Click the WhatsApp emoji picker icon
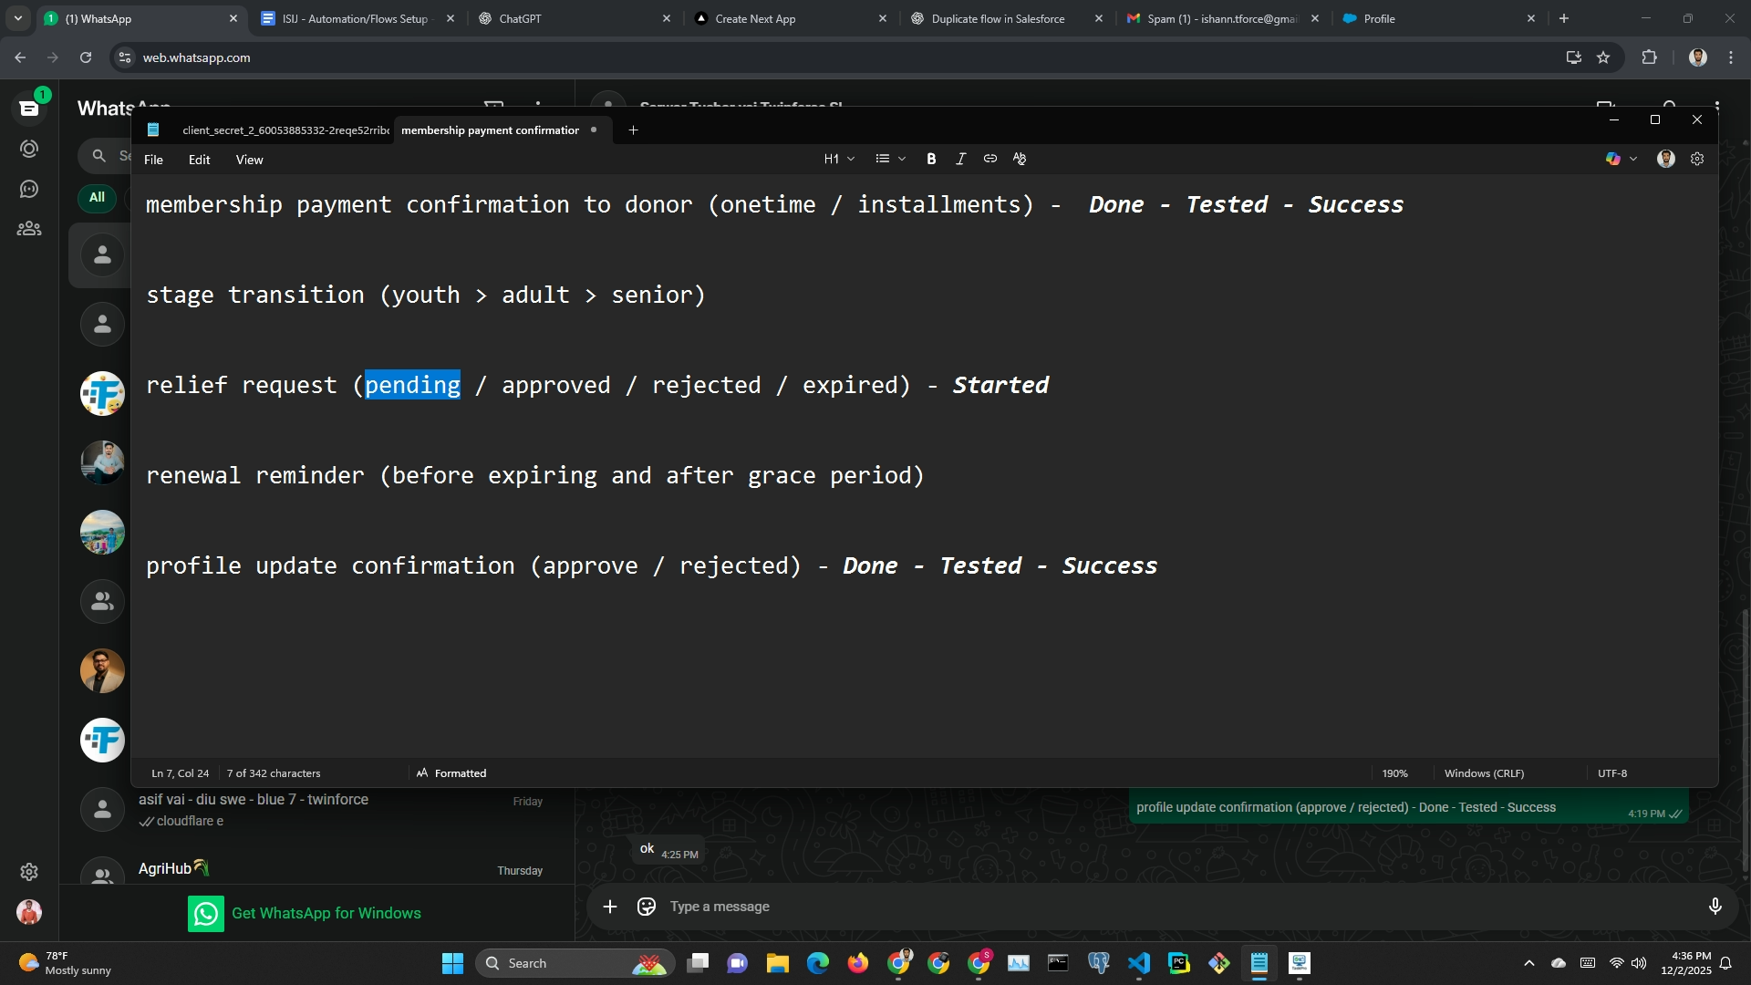1751x985 pixels. (x=647, y=907)
